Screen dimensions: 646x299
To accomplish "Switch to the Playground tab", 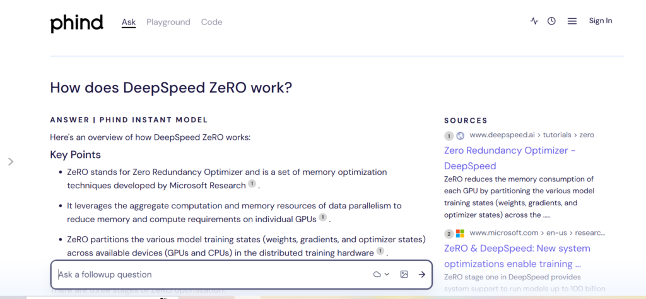I will [x=168, y=22].
